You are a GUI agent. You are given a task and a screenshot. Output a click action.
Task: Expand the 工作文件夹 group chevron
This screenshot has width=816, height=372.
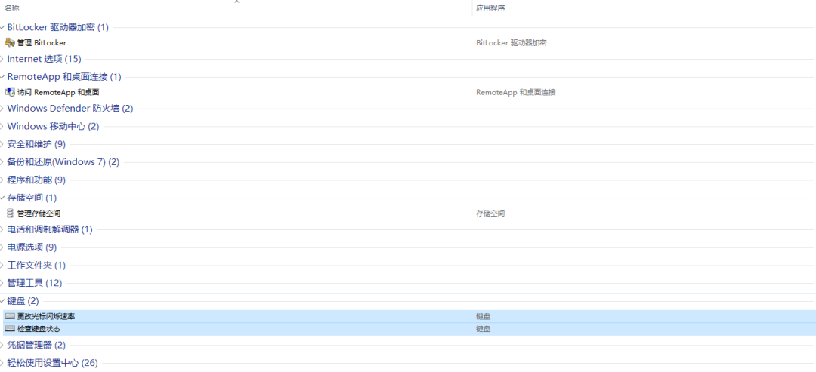[2, 266]
